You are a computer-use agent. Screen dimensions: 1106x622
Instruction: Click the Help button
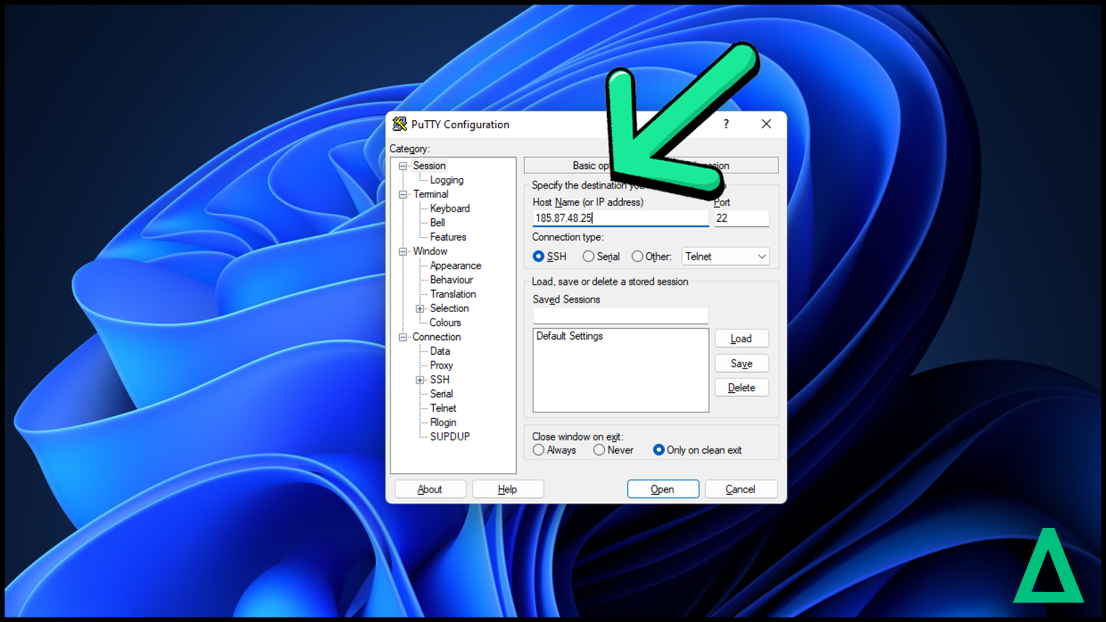pyautogui.click(x=507, y=489)
